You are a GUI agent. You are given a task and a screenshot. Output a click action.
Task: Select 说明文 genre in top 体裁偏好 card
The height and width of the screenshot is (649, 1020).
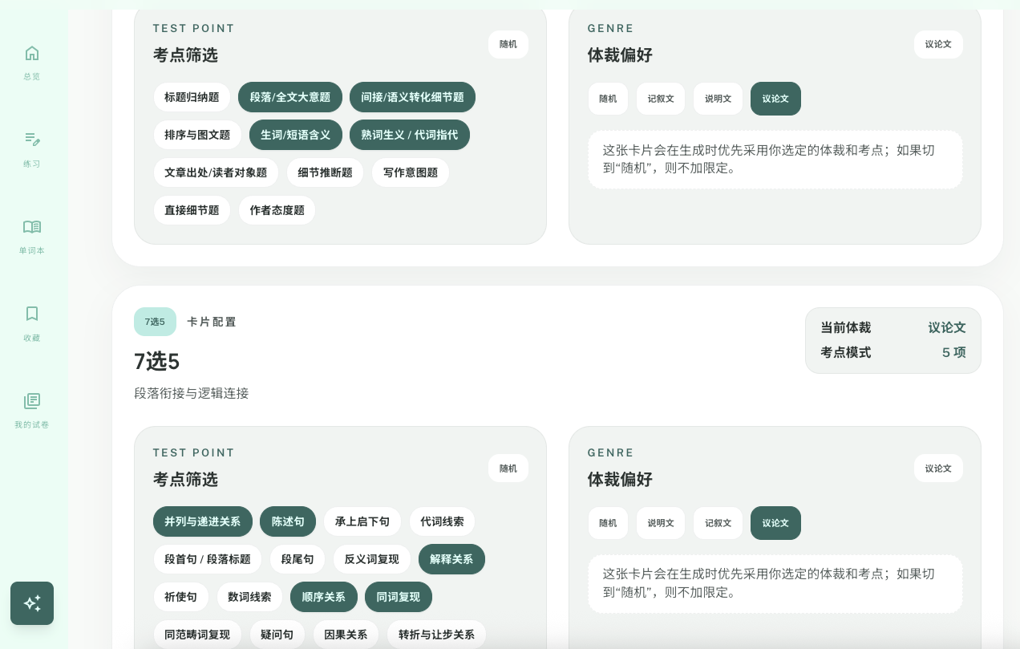(718, 99)
